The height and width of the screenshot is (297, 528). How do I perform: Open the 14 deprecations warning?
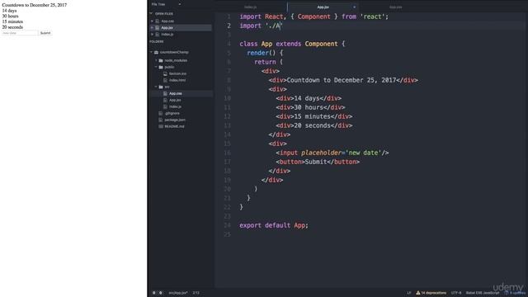[x=431, y=293]
